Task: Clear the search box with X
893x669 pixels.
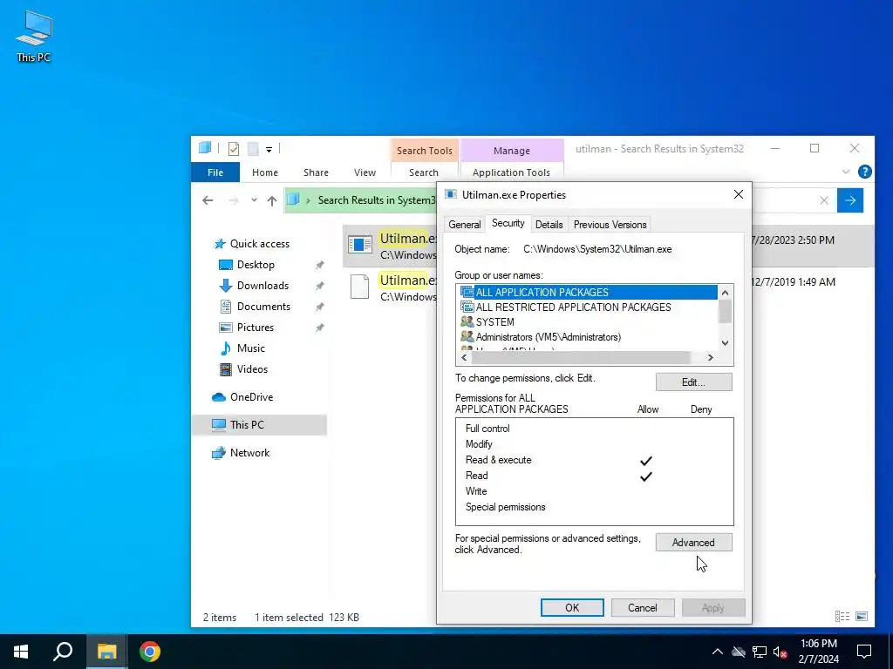Action: [x=823, y=200]
